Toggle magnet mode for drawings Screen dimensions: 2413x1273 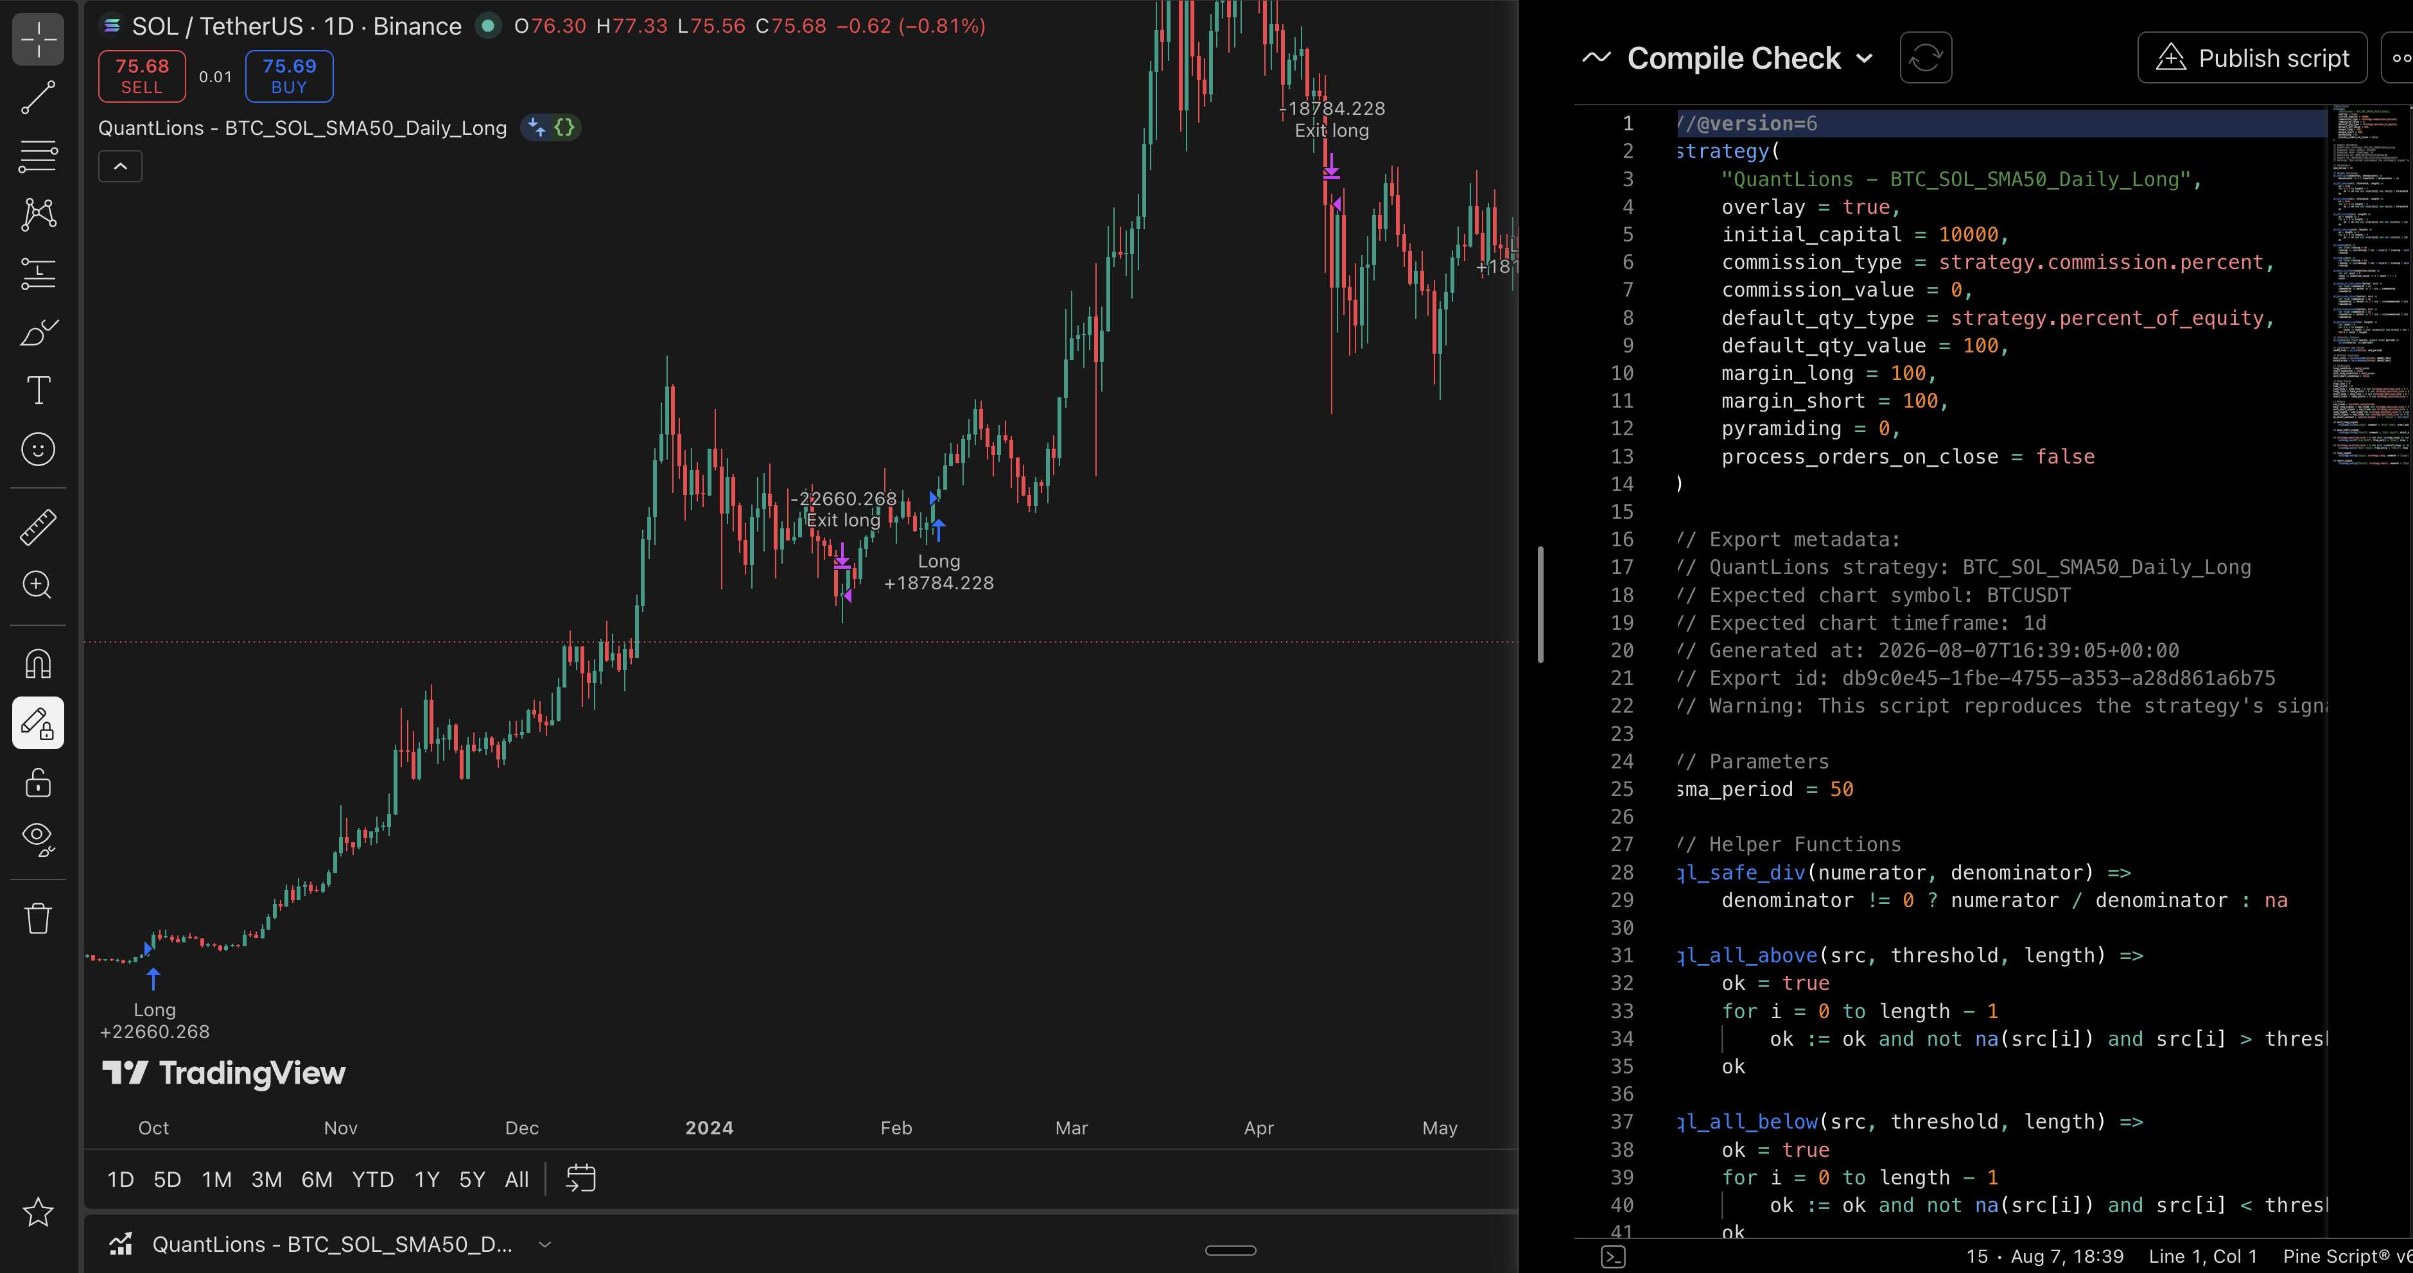tap(39, 664)
